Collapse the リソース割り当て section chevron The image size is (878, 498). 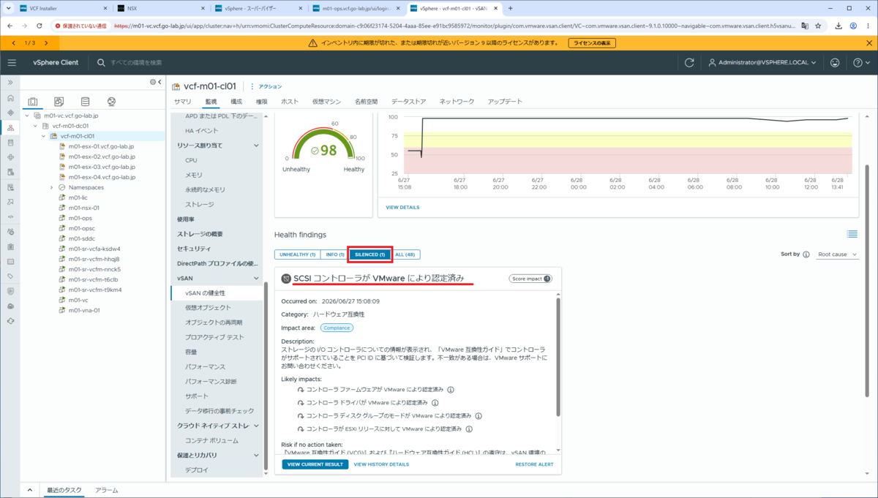tap(256, 146)
